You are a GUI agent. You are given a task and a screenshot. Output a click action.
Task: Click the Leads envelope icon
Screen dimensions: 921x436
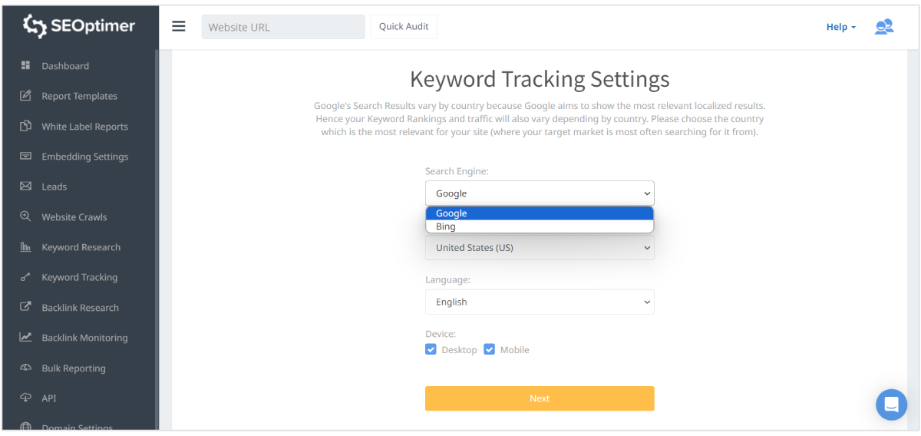[26, 187]
